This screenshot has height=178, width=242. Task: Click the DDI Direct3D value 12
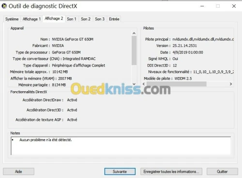[x=175, y=65]
